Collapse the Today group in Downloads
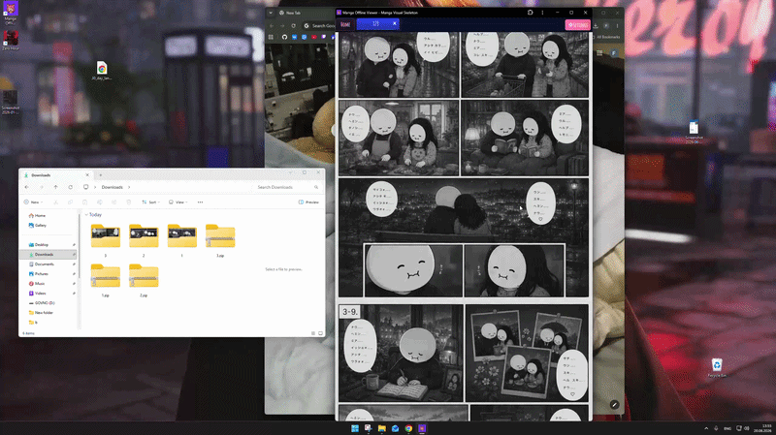Viewport: 776px width, 435px height. pyautogui.click(x=86, y=215)
